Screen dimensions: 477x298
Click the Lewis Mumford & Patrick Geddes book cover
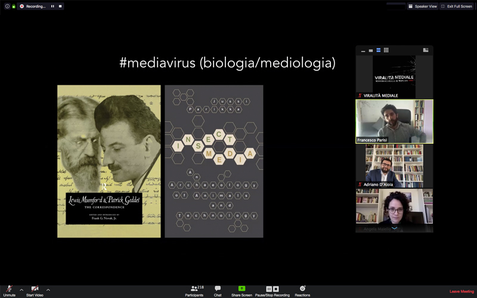(109, 161)
